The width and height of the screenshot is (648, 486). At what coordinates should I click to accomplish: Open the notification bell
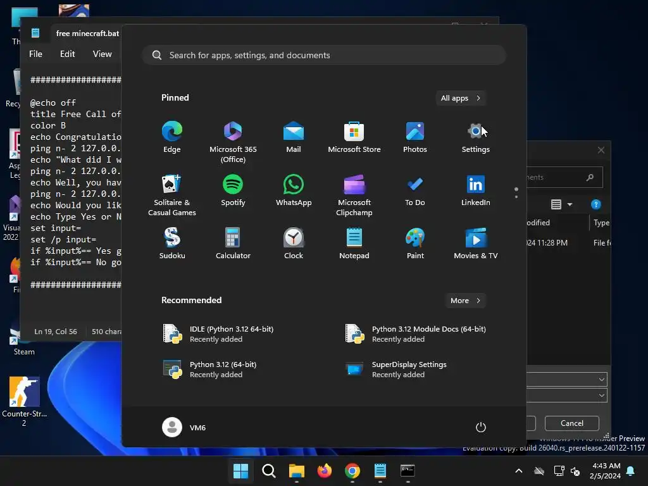[x=631, y=471]
